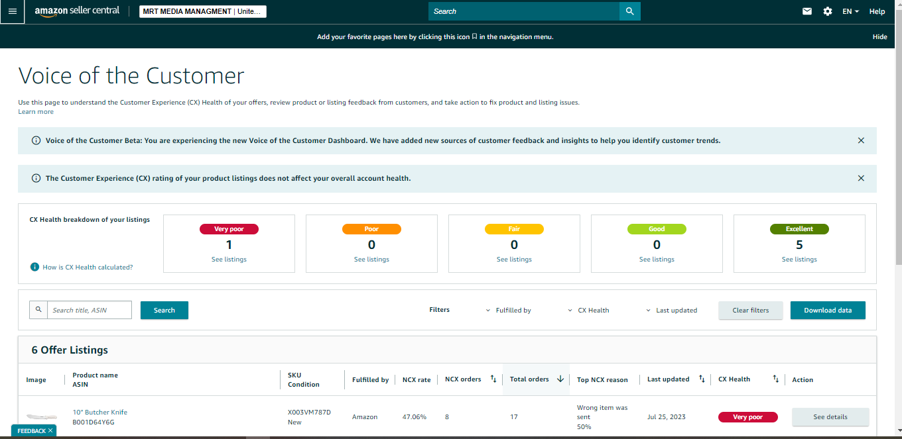The width and height of the screenshot is (902, 439).
Task: Close the CX rating account health notice
Action: pos(861,178)
